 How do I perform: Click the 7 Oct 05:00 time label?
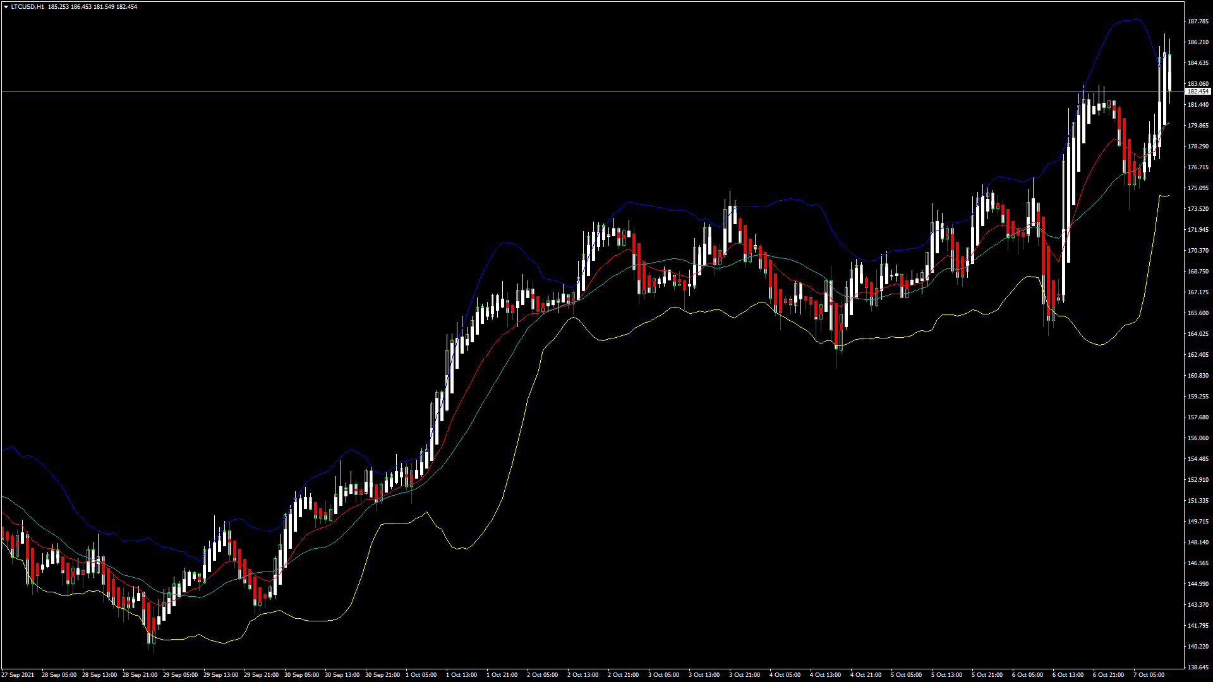1149,675
